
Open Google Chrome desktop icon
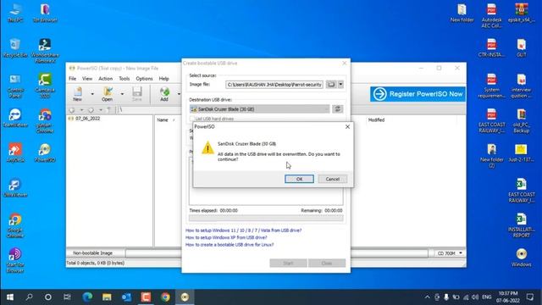pyautogui.click(x=15, y=225)
